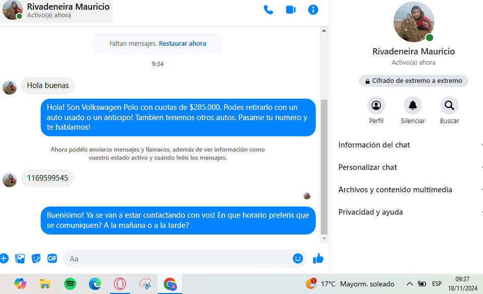Open the Perfil button in side panel

(x=376, y=106)
